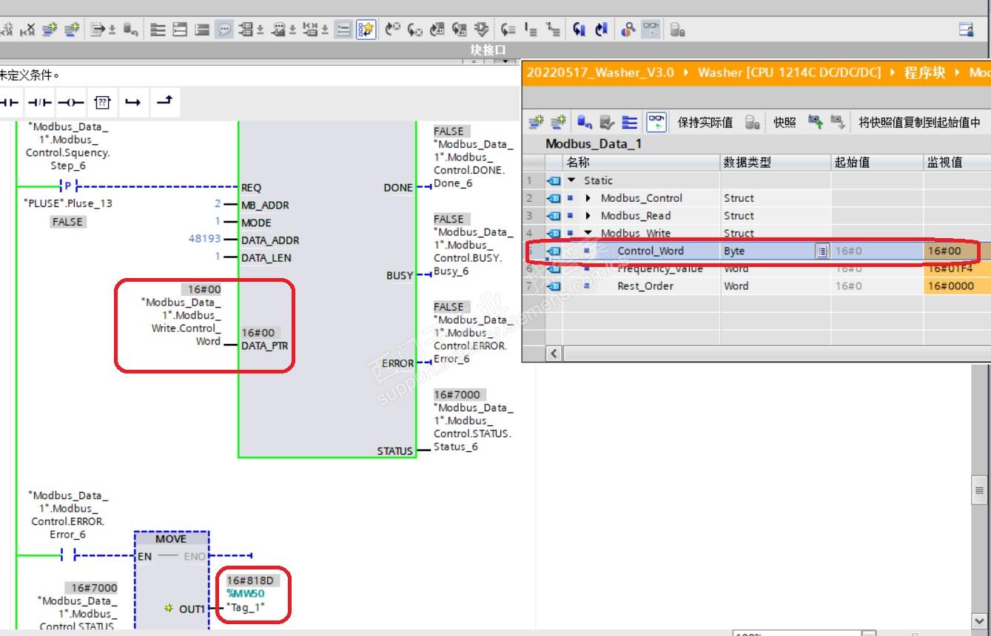Click the favorites star toolbar icon
The image size is (991, 636).
point(366,30)
